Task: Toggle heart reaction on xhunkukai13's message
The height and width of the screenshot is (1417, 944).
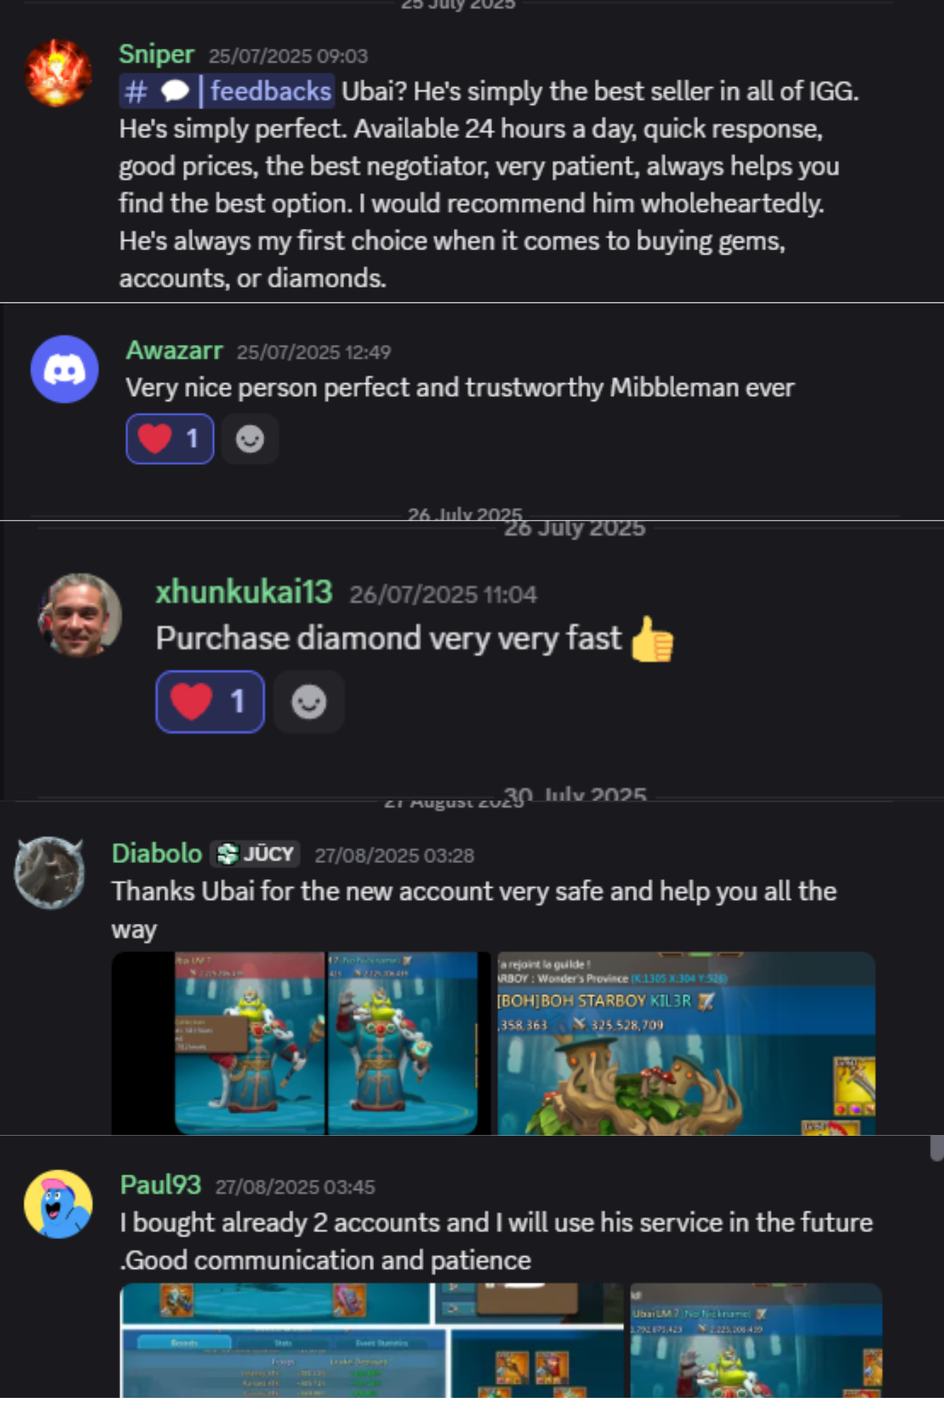Action: click(210, 702)
